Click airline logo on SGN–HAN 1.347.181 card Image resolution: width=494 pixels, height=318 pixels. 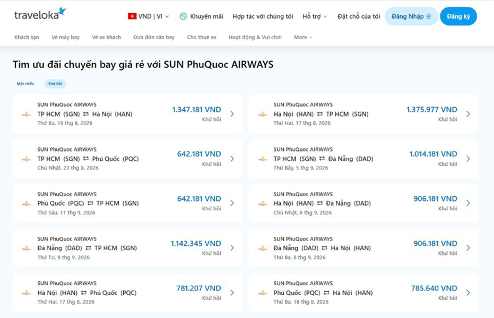[x=27, y=114]
